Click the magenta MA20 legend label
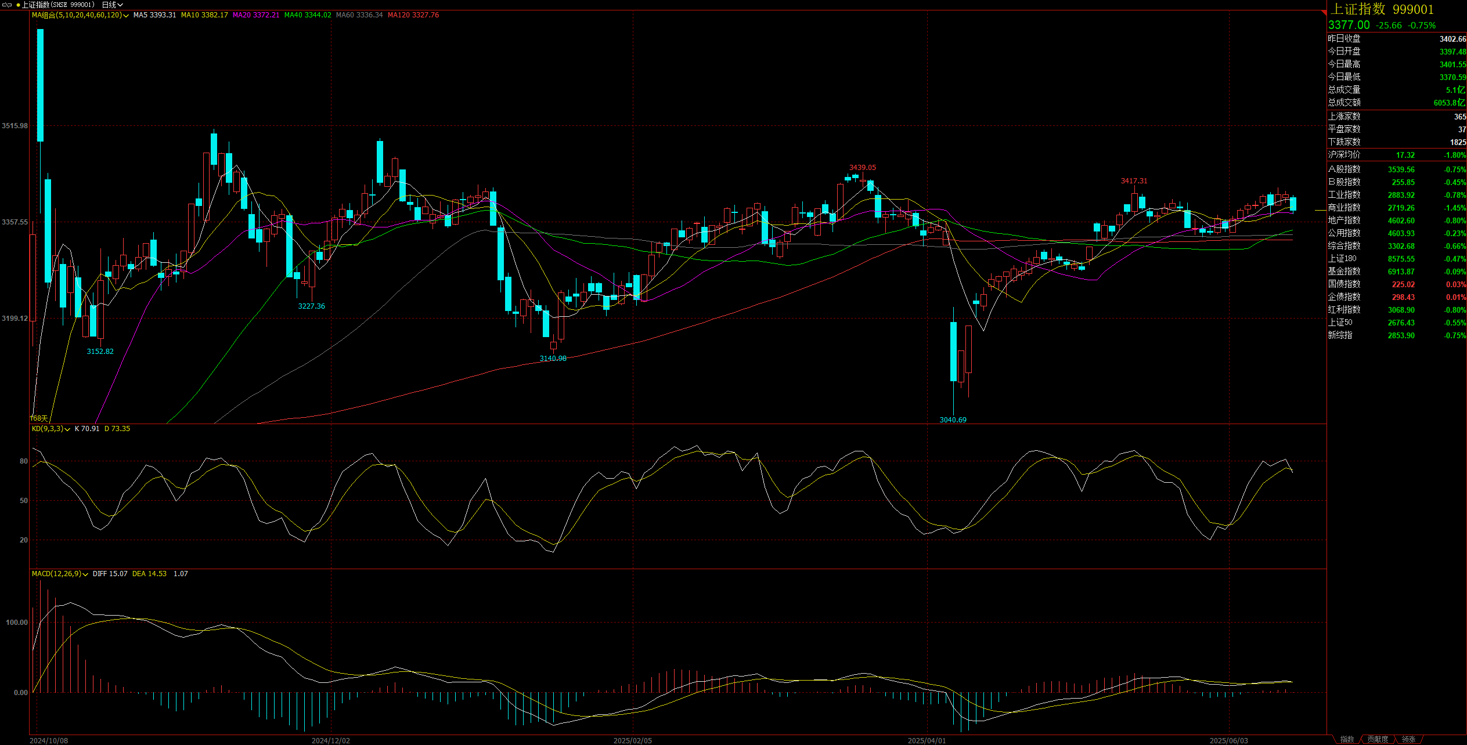 (x=256, y=15)
